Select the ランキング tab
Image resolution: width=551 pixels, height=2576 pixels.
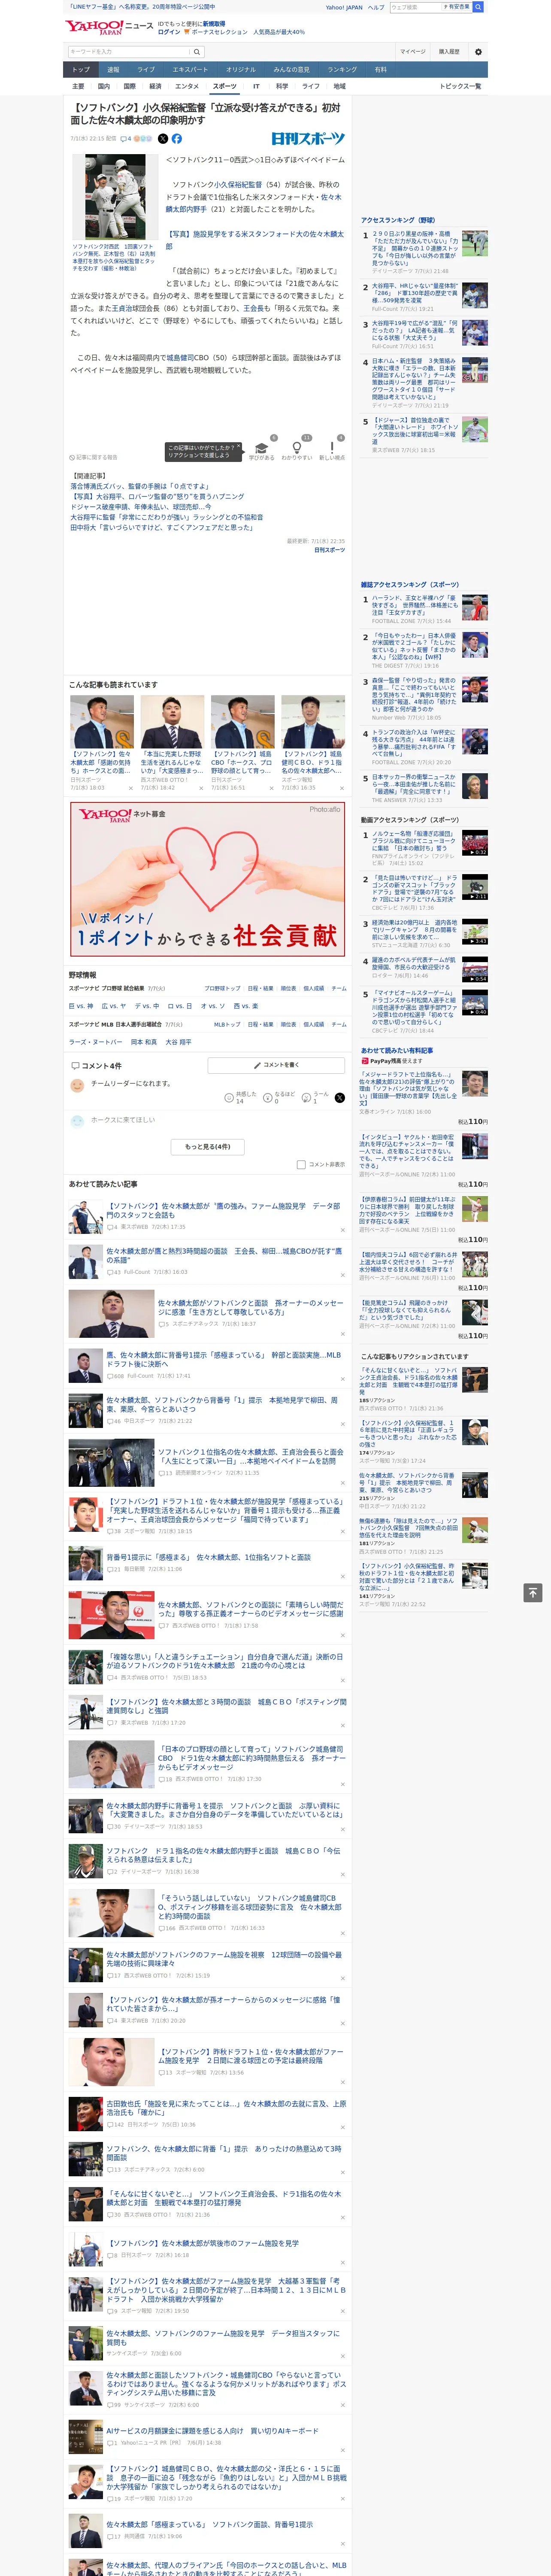tap(342, 70)
